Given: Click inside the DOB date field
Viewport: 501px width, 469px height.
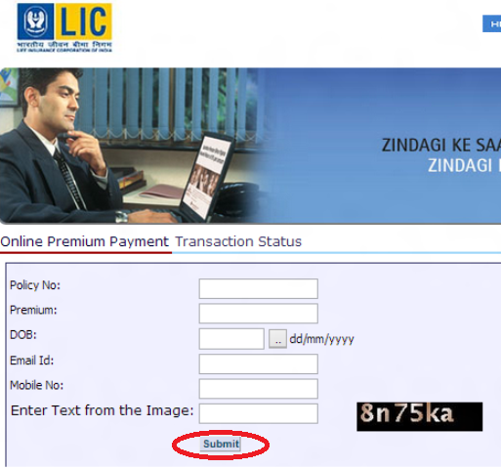Looking at the screenshot, I should (x=231, y=339).
